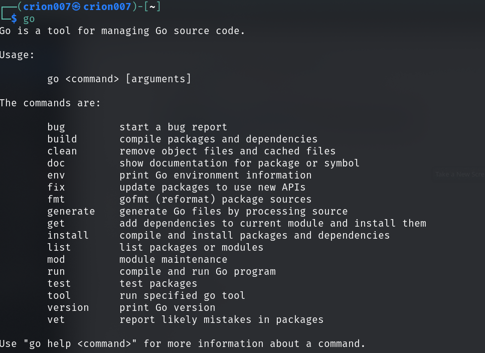Click the "install" command entry
The height and width of the screenshot is (353, 485).
(x=68, y=235)
